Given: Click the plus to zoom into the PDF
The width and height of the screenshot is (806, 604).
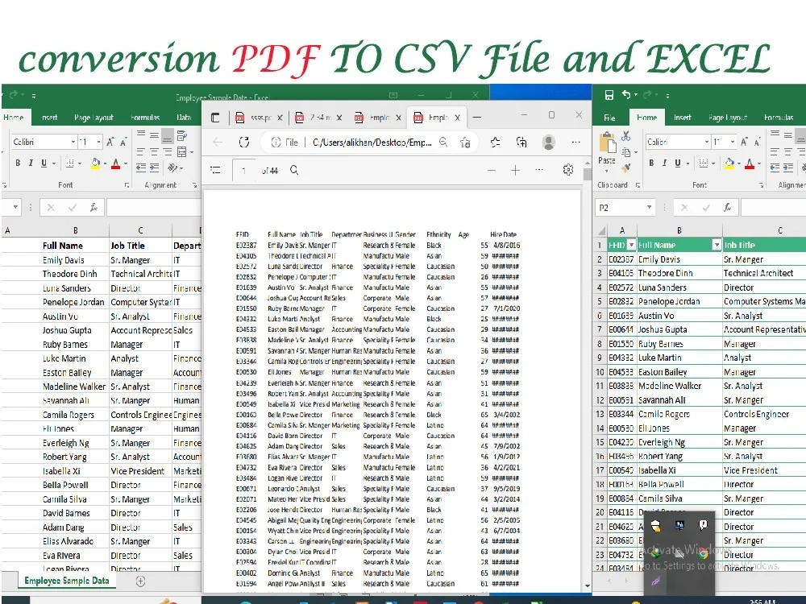Looking at the screenshot, I should pyautogui.click(x=514, y=168).
